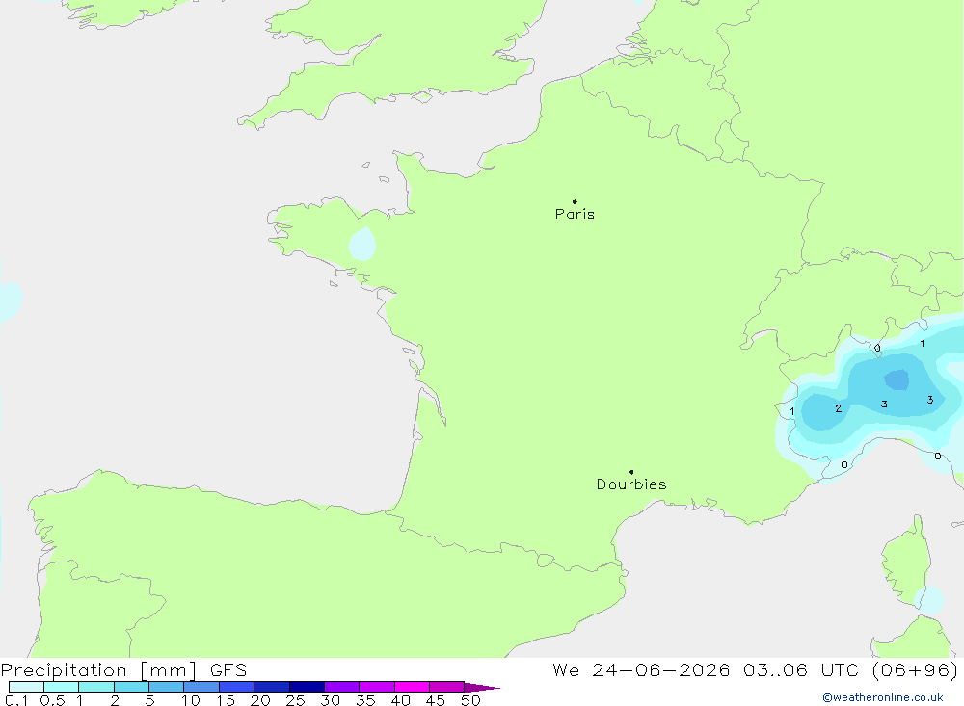
Task: Click the legend scale label '40'
Action: click(401, 700)
